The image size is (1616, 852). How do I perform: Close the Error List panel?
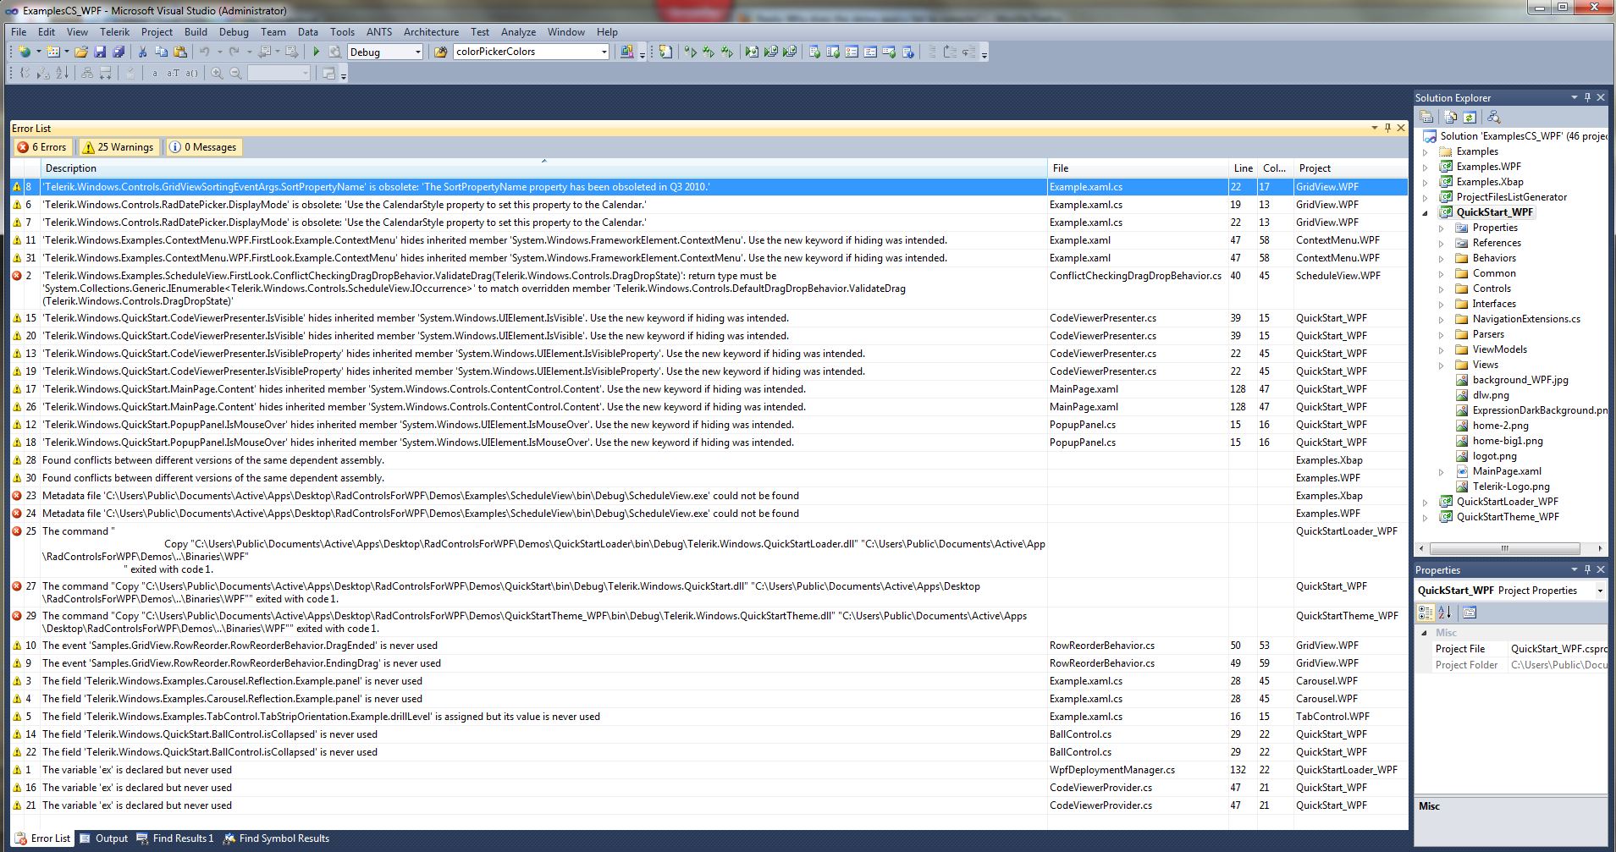coord(1401,128)
